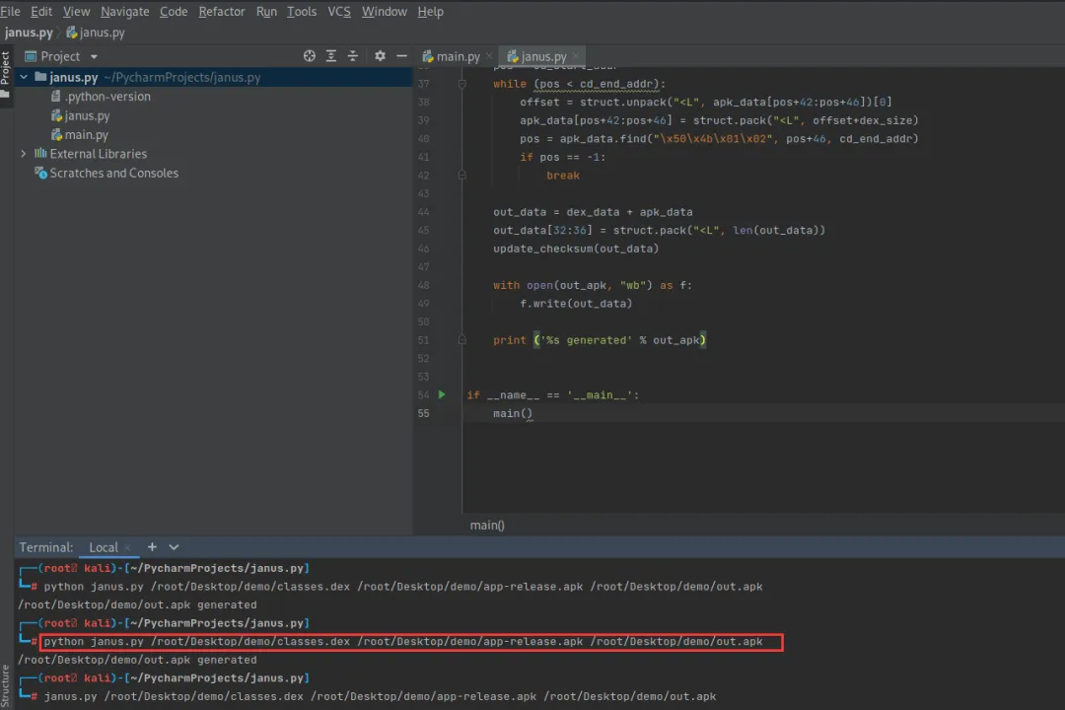This screenshot has height=710, width=1065.
Task: Collapse the janus.py project root folder
Action: [x=24, y=77]
